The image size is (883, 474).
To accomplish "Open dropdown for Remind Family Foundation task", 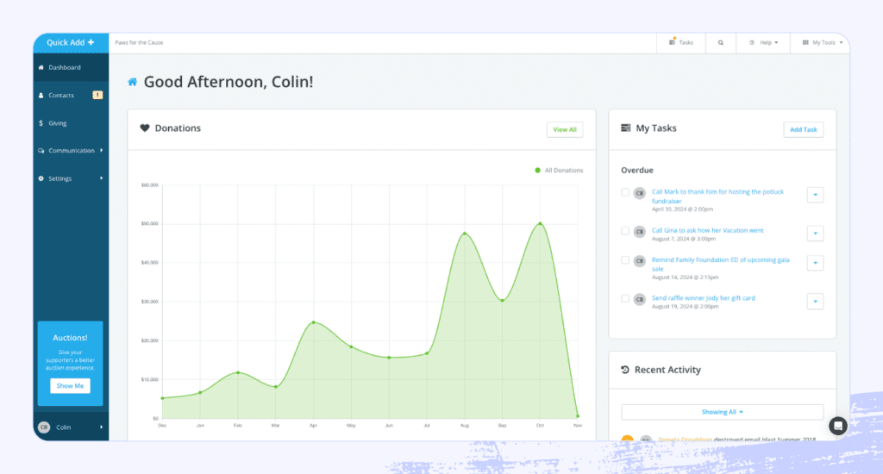I will point(815,262).
